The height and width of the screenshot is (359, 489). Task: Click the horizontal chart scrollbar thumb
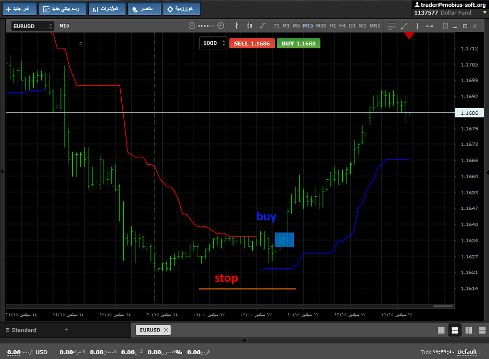(443, 307)
